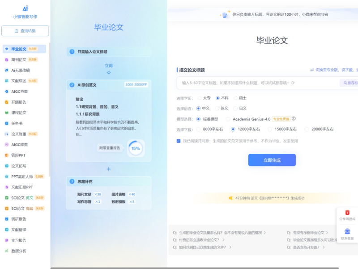Choose 英文 as the language
This screenshot has height=269, width=358.
pyautogui.click(x=217, y=108)
